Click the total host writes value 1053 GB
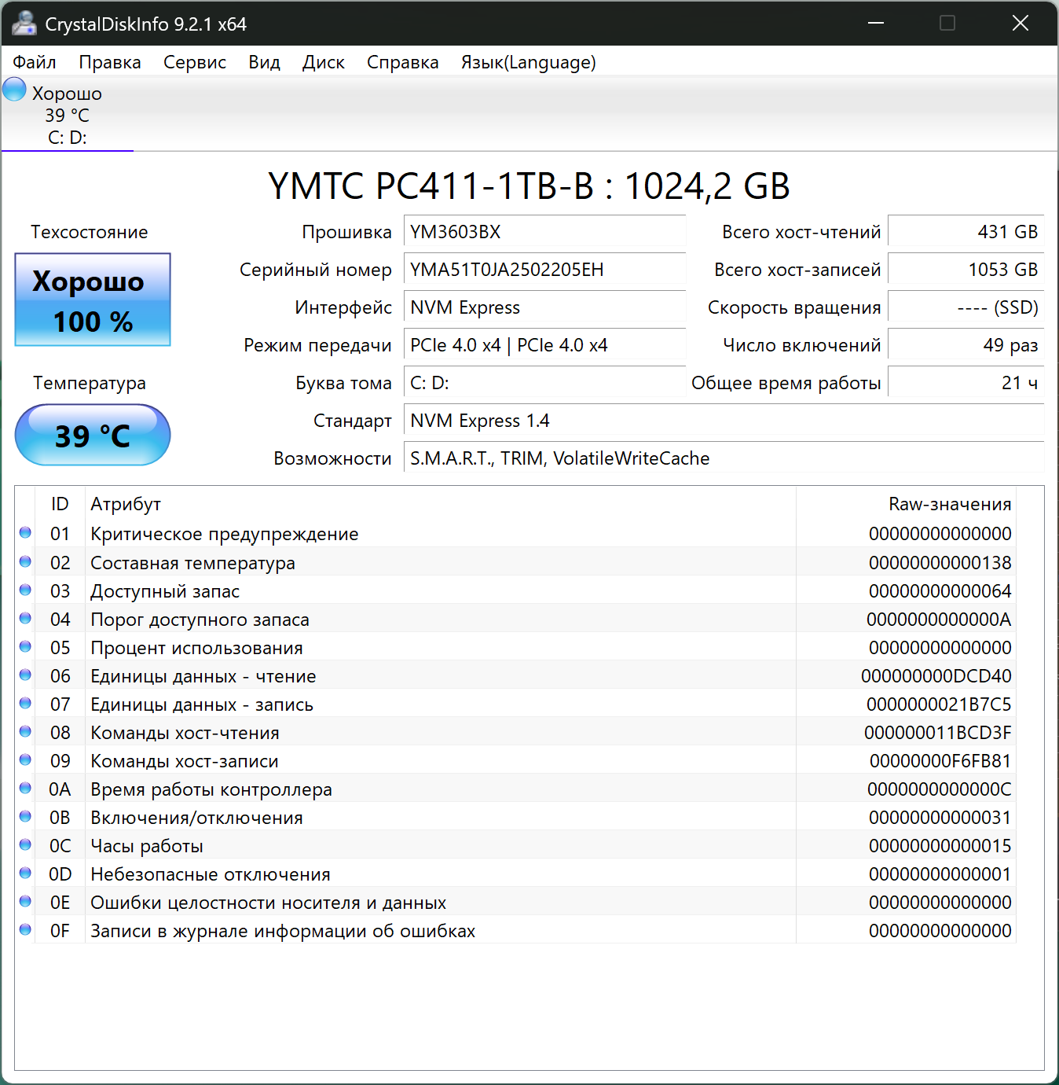The height and width of the screenshot is (1085, 1059). click(x=966, y=270)
